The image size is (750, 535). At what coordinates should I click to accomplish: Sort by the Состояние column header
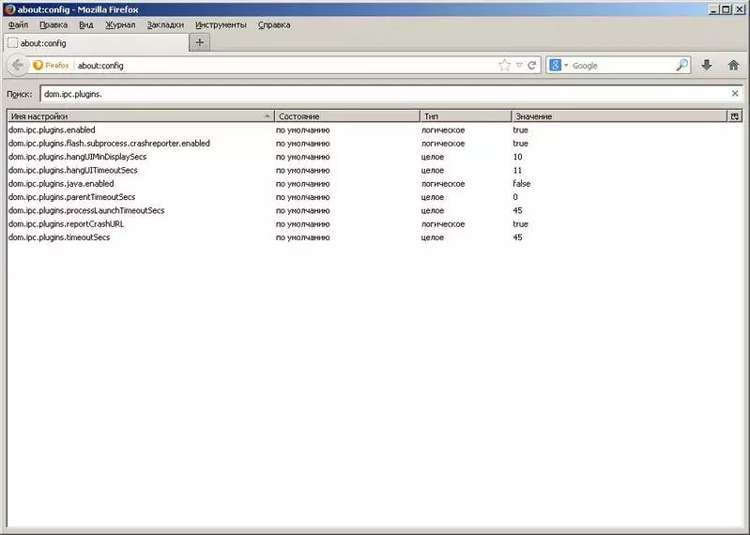(347, 116)
